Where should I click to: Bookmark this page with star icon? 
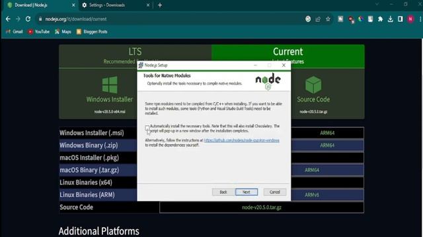tap(328, 19)
